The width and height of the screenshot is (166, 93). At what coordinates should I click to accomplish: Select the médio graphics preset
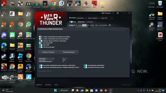point(84,25)
